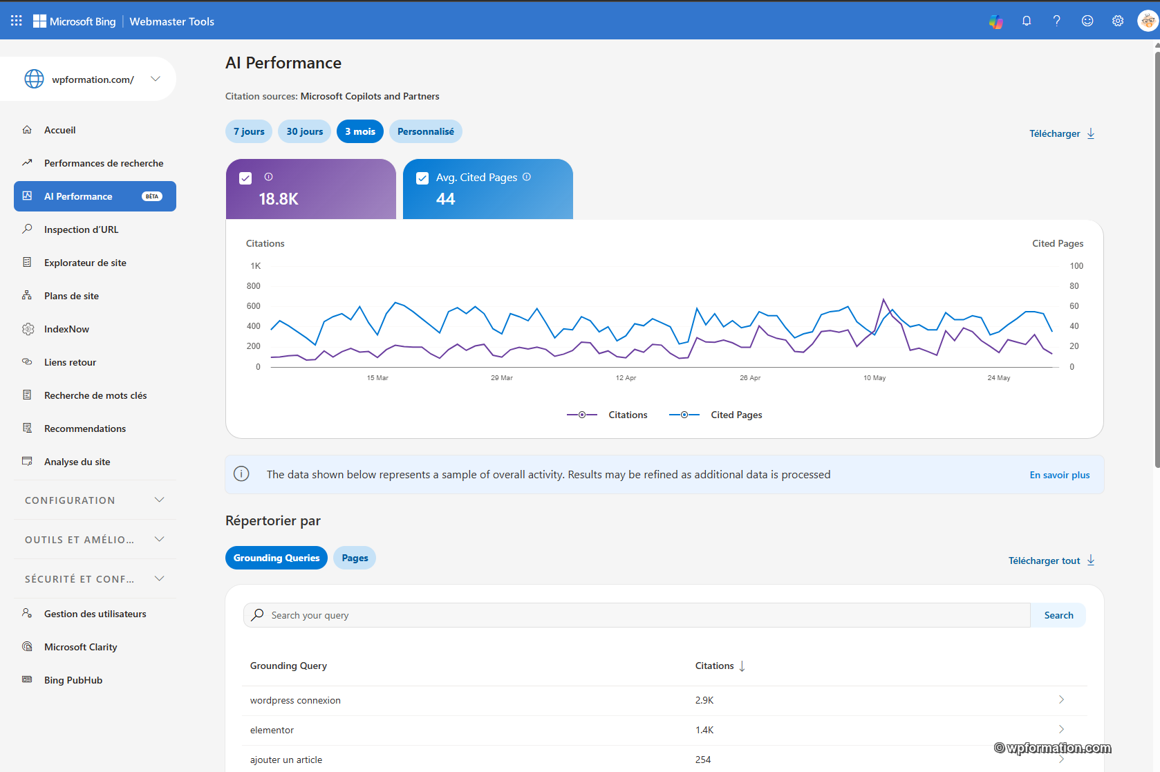Select the Personnalisé date range
The height and width of the screenshot is (772, 1160).
pos(426,131)
